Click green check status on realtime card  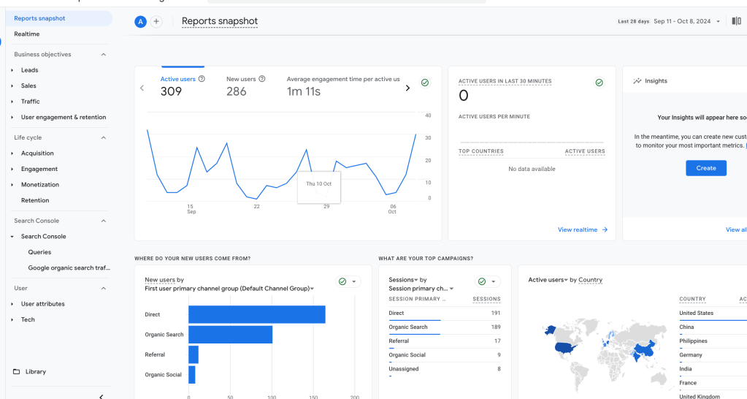tap(599, 83)
